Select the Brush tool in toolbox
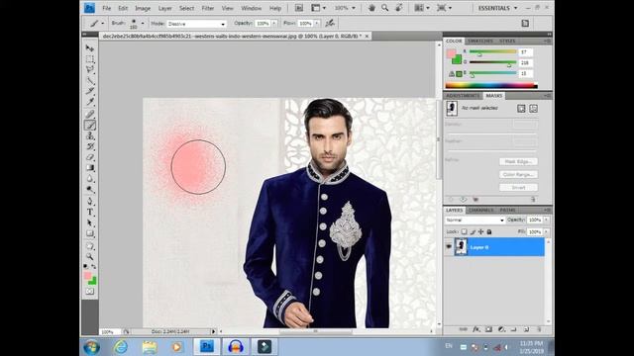 point(90,126)
